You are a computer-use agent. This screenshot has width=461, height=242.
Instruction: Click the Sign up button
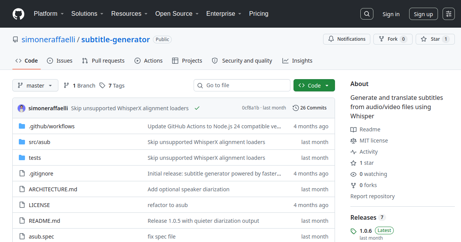point(423,14)
